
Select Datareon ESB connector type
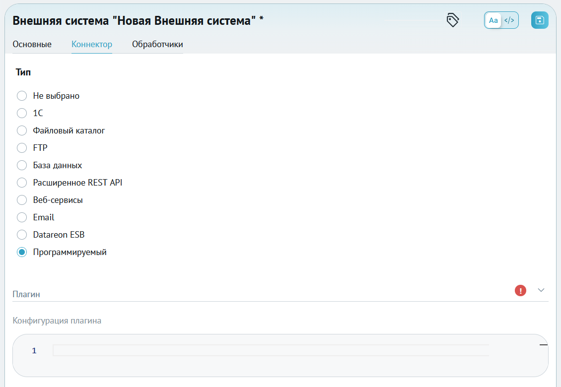pyautogui.click(x=22, y=235)
